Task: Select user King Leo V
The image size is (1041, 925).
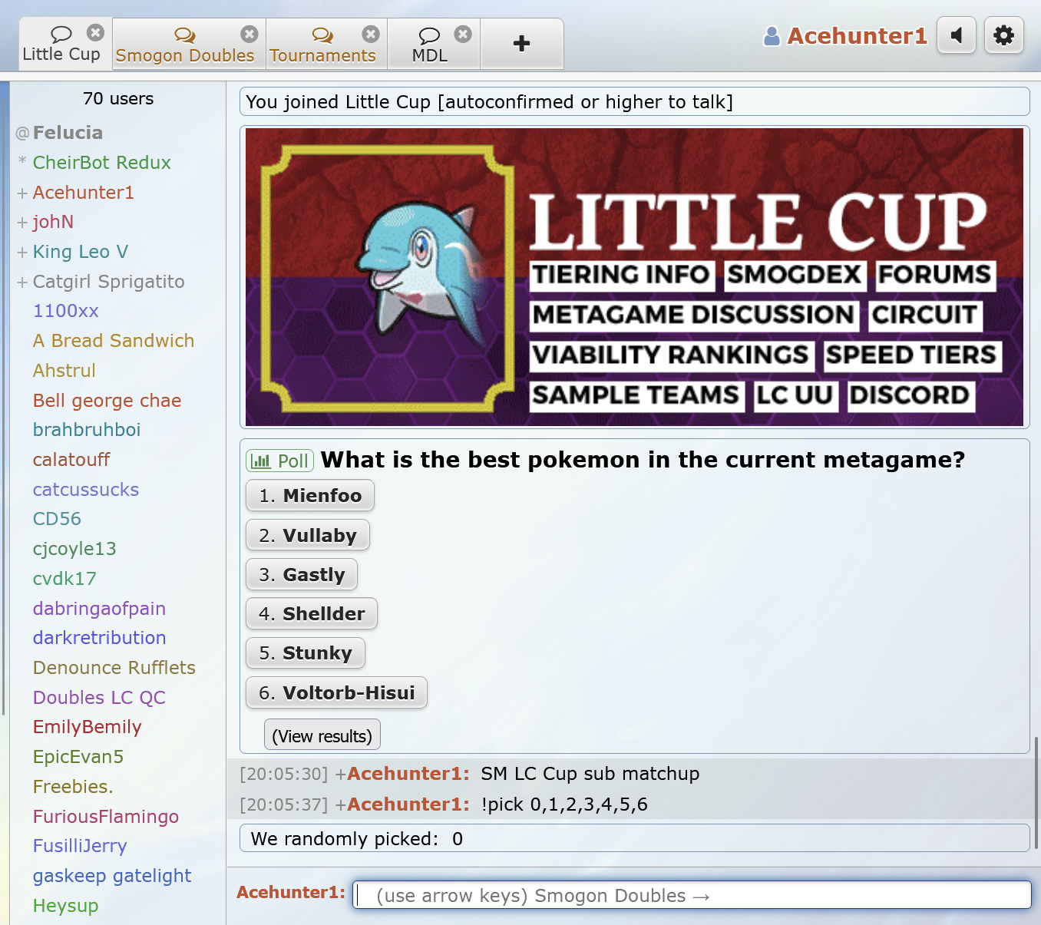Action: (81, 252)
